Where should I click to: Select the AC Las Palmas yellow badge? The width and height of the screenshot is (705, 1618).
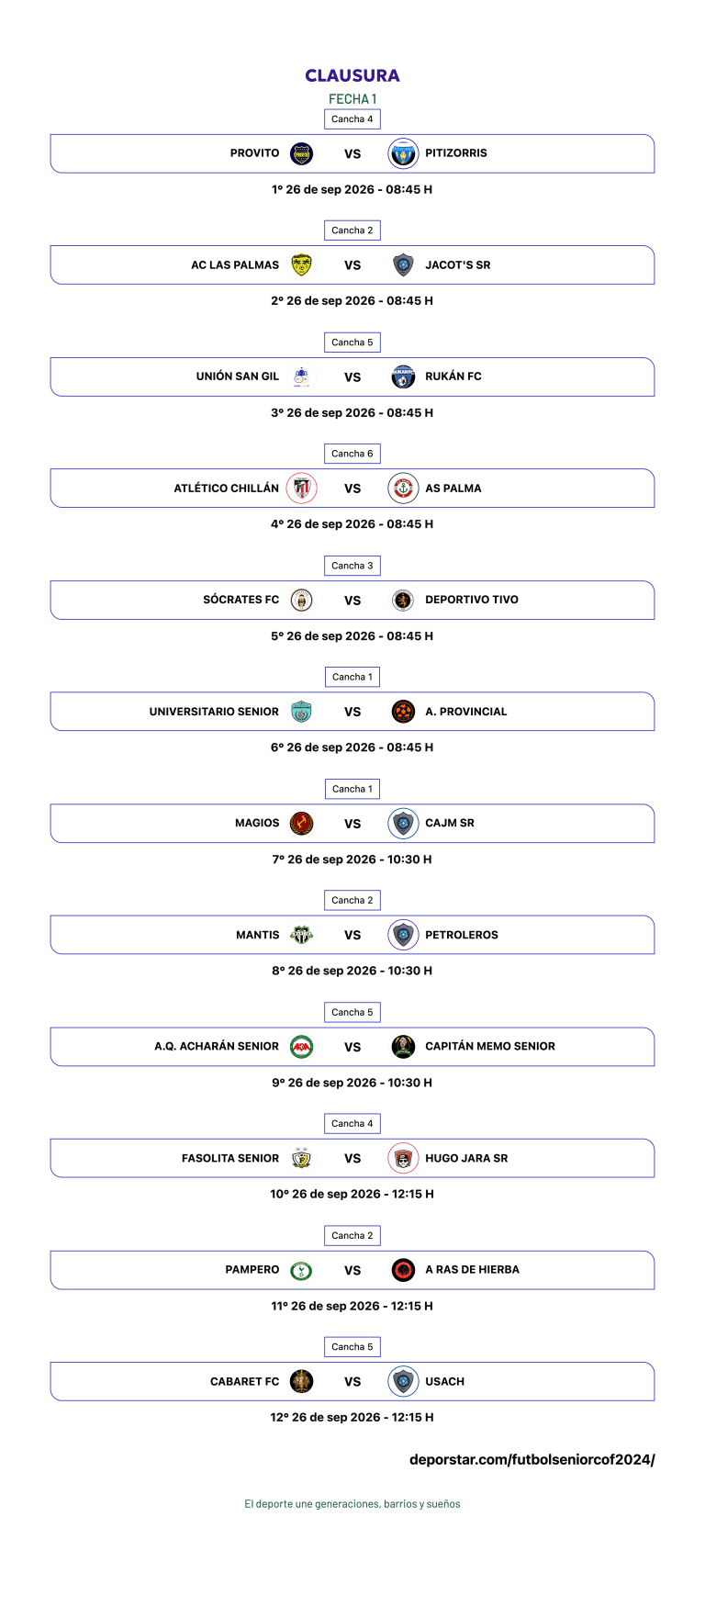301,265
